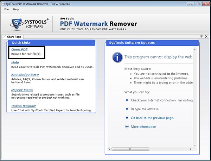Click the SysTools Software shield logo
Viewport: 211px width, 161px height.
coord(16,24)
